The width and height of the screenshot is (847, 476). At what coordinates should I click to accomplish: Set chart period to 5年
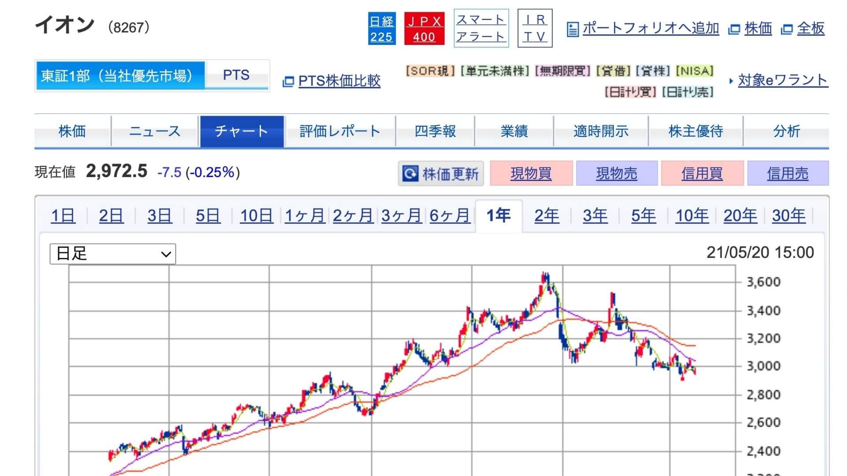coord(644,216)
